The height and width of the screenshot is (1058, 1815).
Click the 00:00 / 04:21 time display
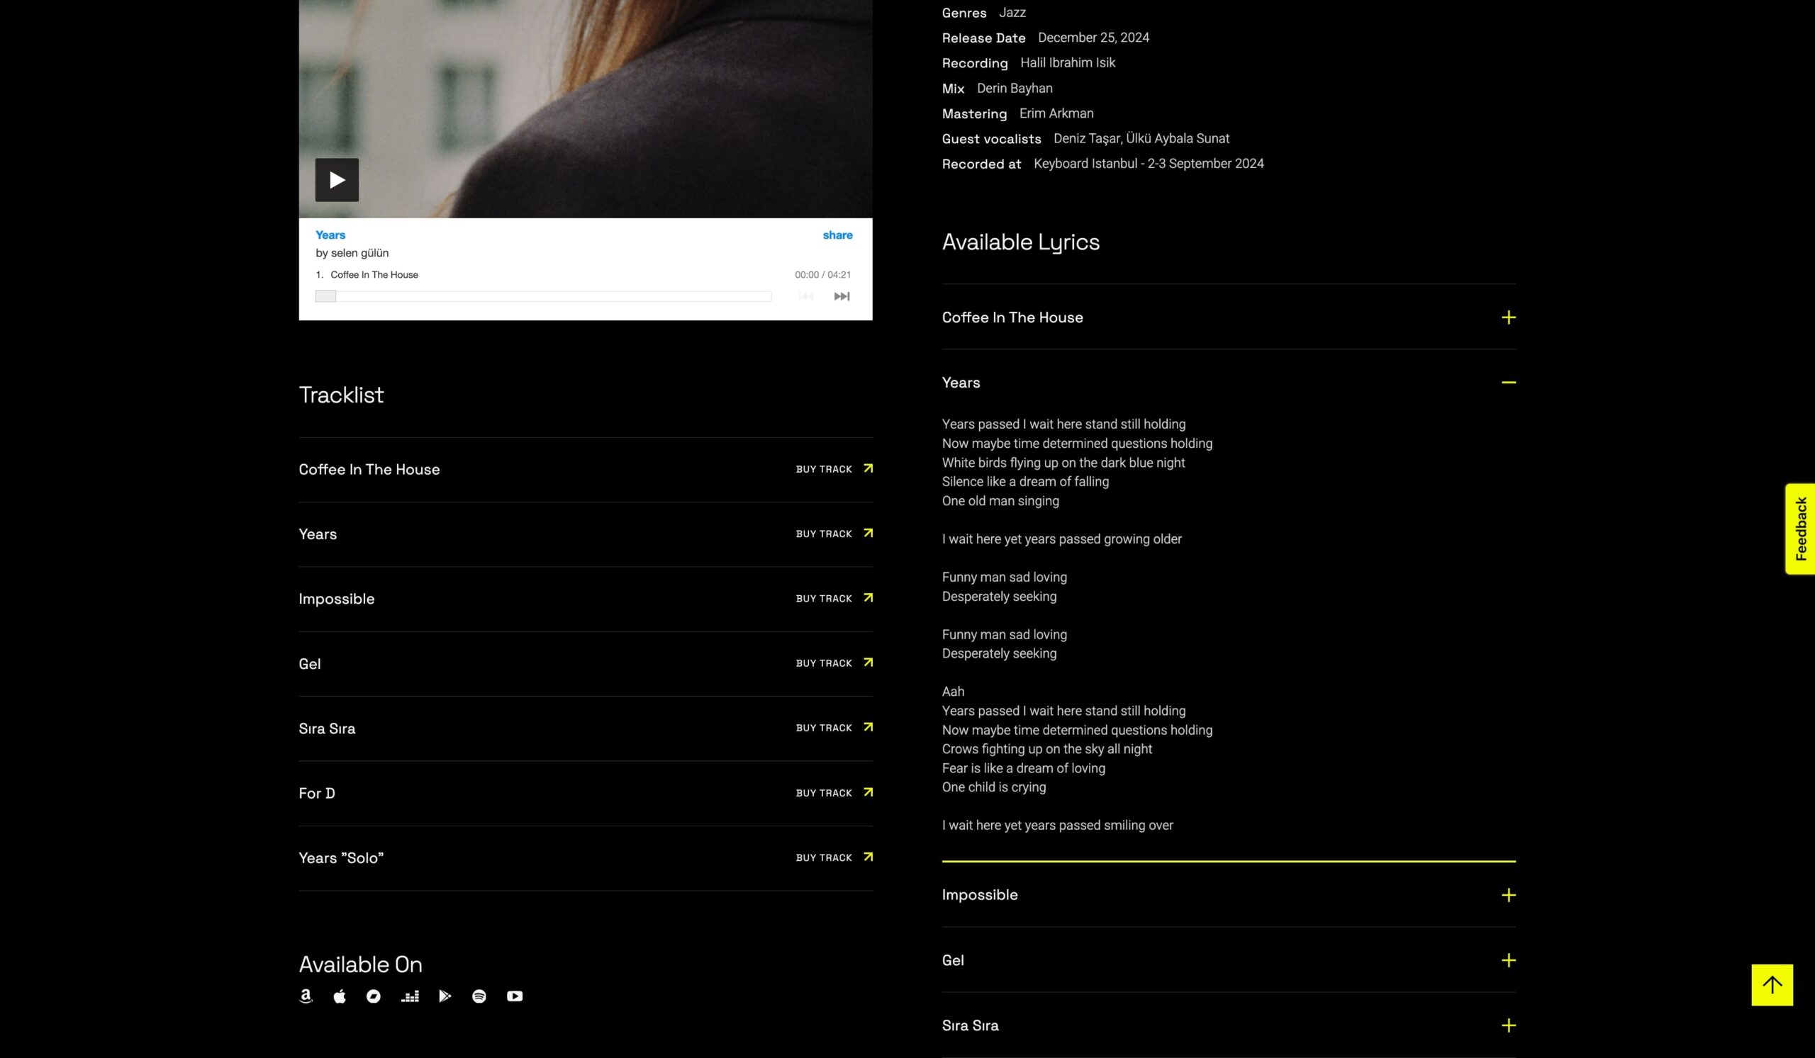coord(822,274)
